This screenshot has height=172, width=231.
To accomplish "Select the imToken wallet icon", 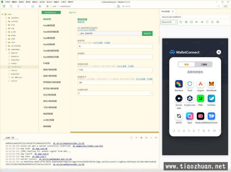I will coord(211,98).
